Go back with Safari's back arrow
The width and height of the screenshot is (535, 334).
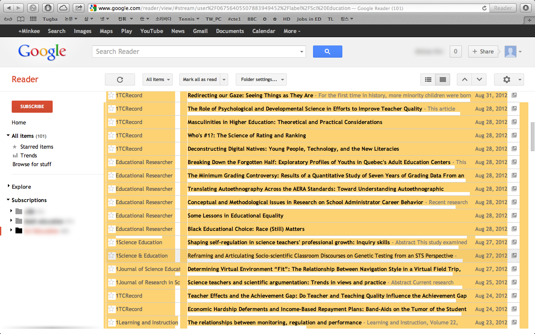coord(8,8)
